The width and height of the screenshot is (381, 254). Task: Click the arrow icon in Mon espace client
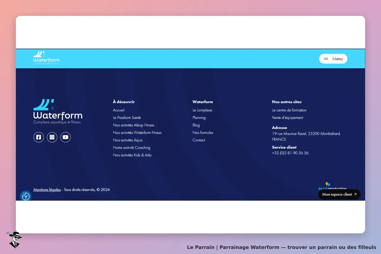pos(355,194)
